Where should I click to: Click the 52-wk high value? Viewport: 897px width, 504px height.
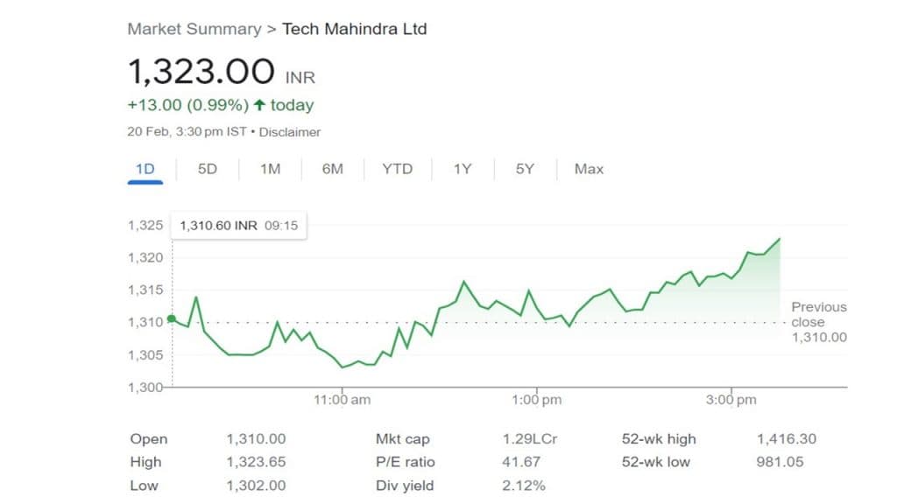click(x=786, y=439)
